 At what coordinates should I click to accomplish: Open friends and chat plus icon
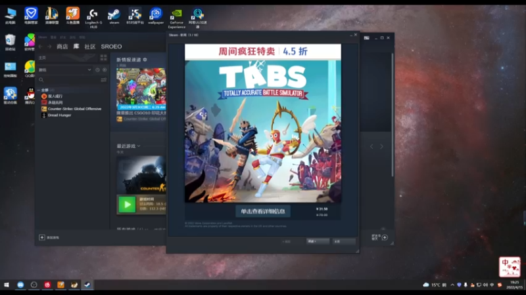[385, 237]
